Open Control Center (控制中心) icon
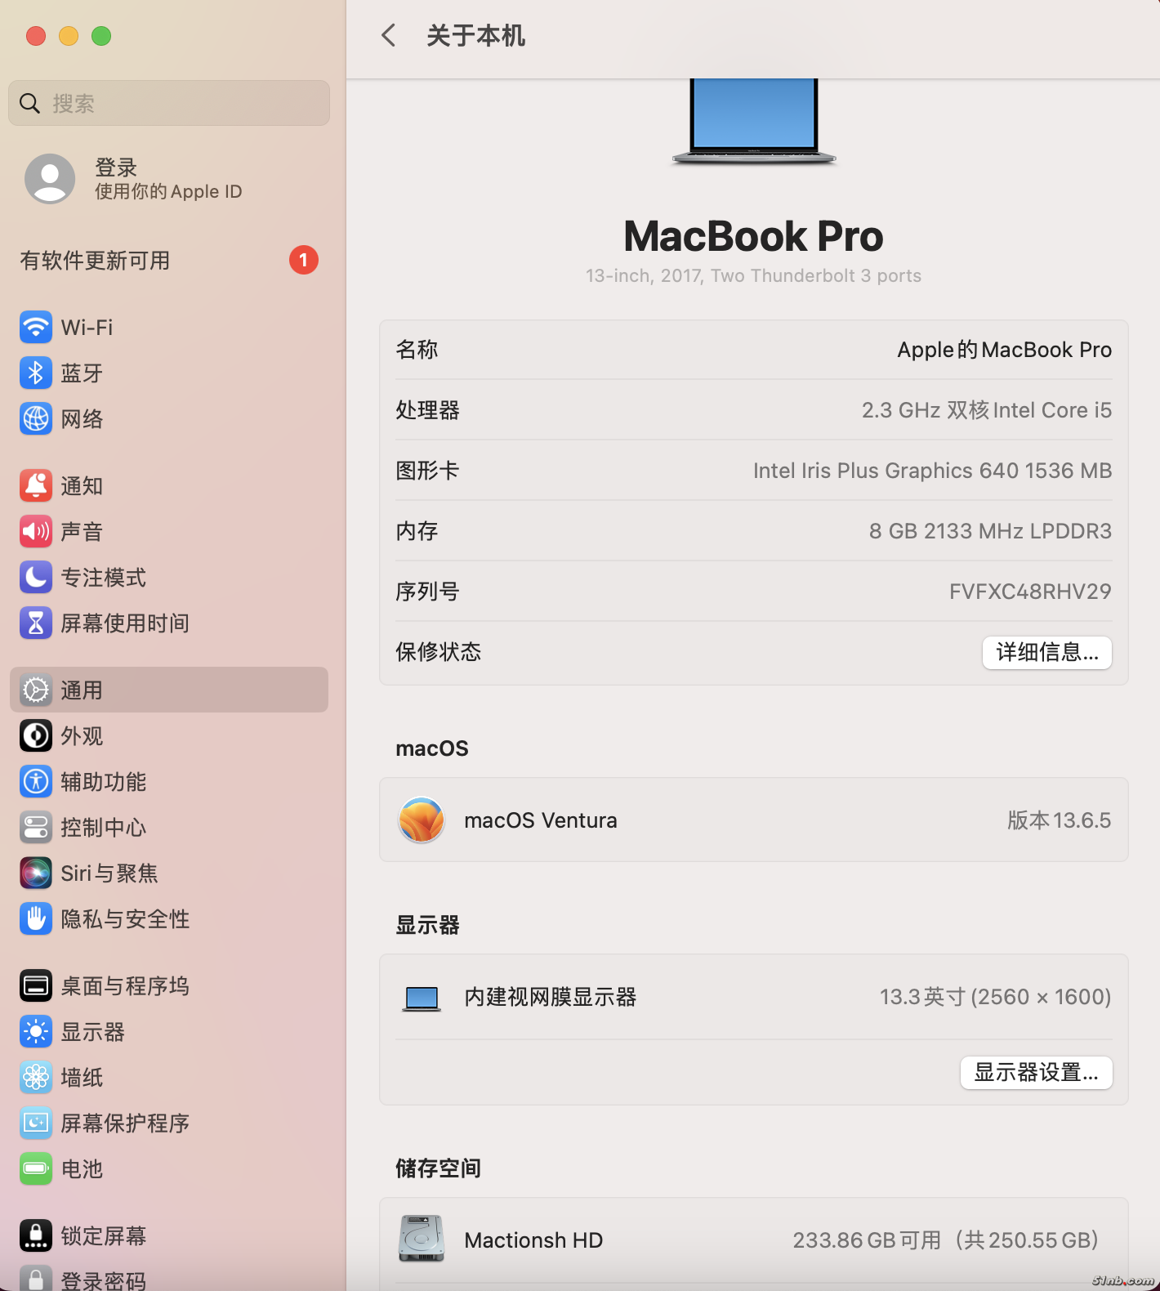The image size is (1160, 1291). point(36,828)
